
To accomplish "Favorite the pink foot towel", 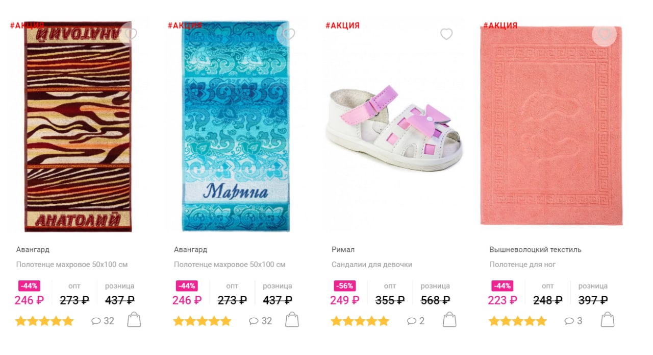I will pos(605,34).
